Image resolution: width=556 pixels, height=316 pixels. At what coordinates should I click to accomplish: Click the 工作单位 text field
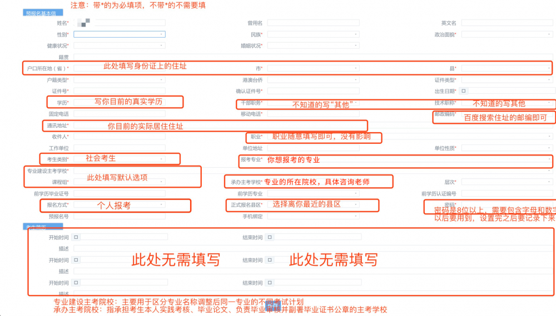[119, 148]
